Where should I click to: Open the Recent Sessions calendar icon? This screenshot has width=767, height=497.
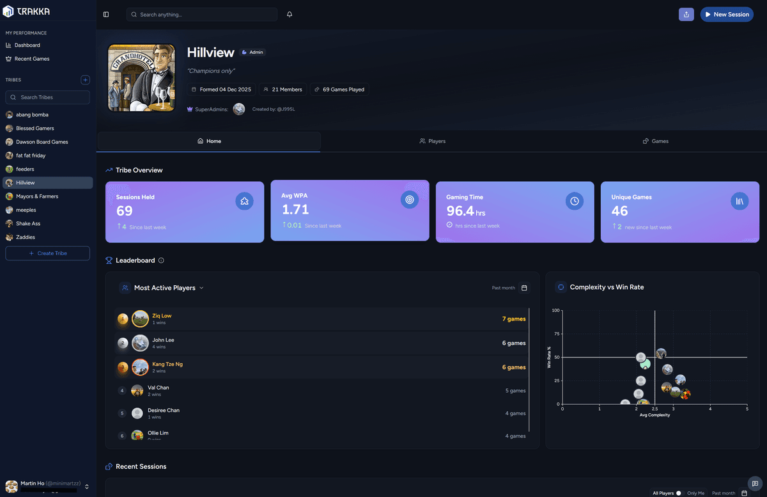pyautogui.click(x=744, y=493)
